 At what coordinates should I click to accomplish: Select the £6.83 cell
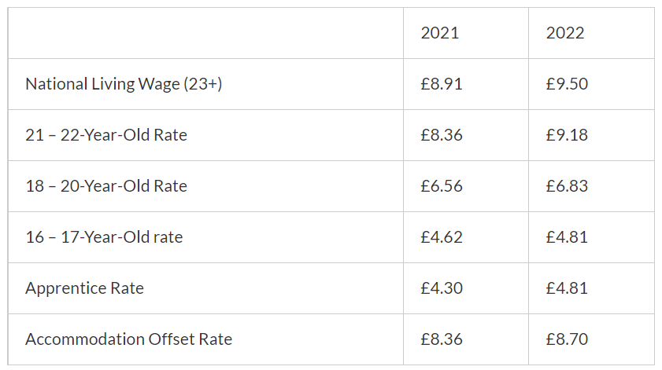pos(567,186)
